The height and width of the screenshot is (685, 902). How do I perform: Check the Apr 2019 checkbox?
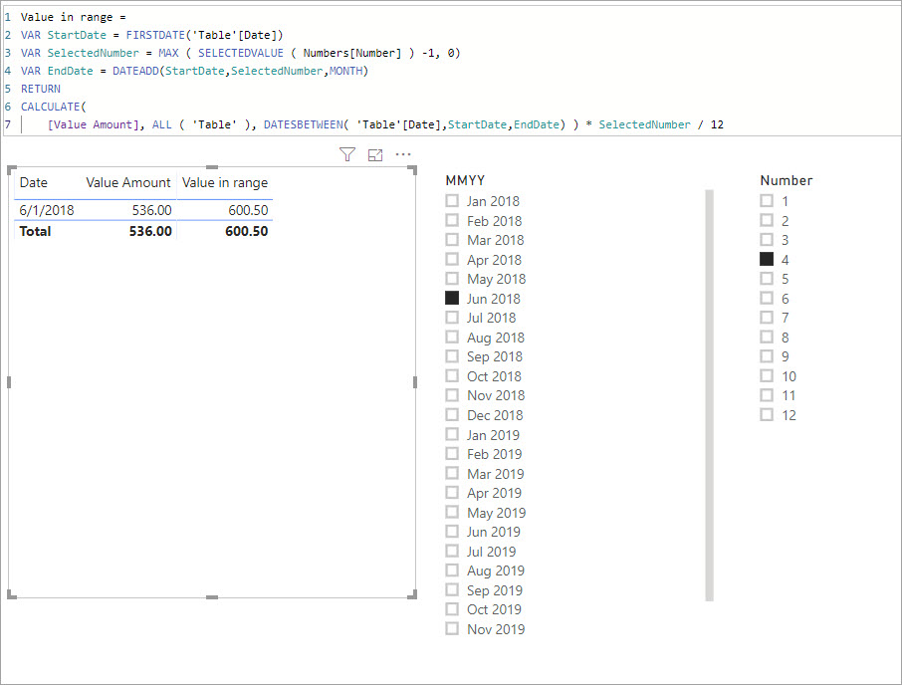(x=452, y=492)
